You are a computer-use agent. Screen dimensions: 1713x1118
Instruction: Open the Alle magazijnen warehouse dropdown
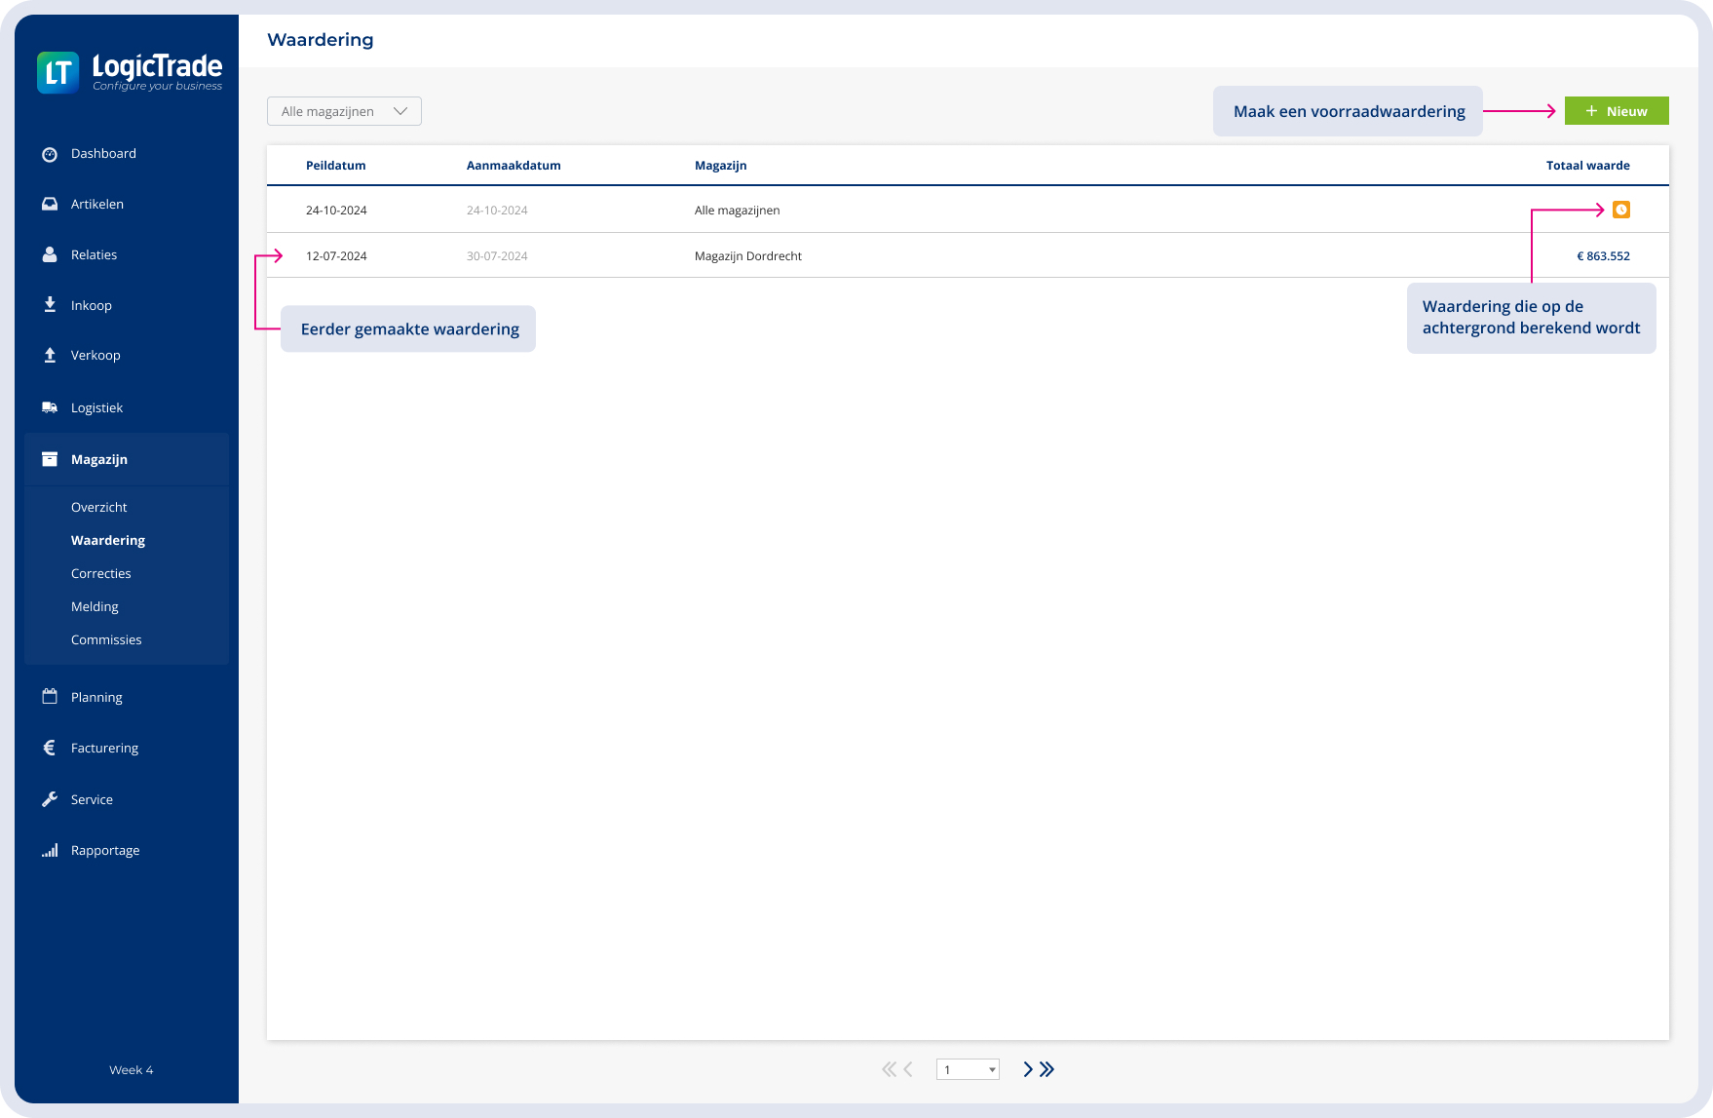click(x=344, y=111)
